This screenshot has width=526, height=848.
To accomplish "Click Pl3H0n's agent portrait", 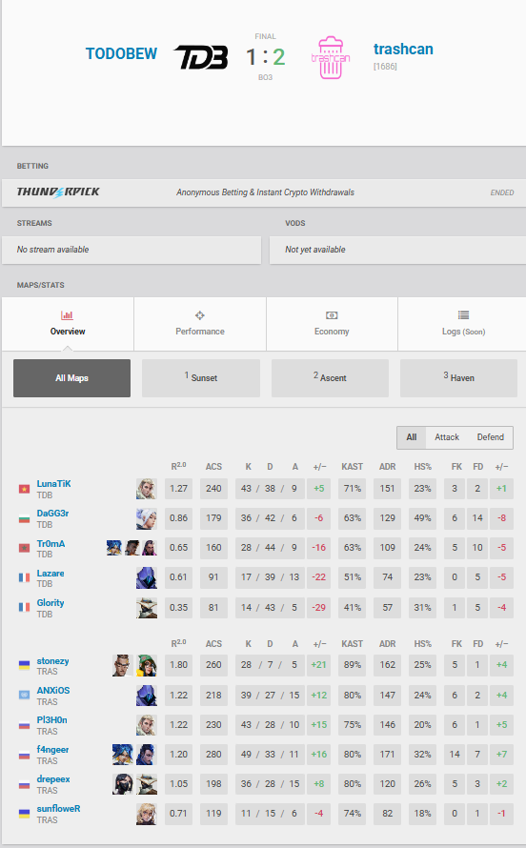I will click(146, 725).
